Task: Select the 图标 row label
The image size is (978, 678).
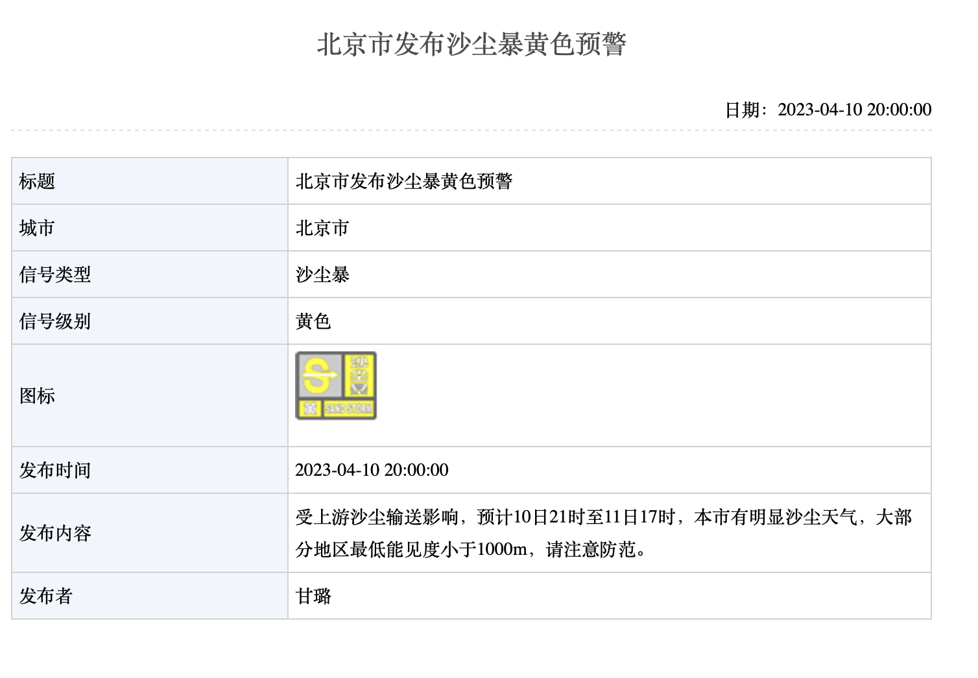Action: pyautogui.click(x=37, y=395)
